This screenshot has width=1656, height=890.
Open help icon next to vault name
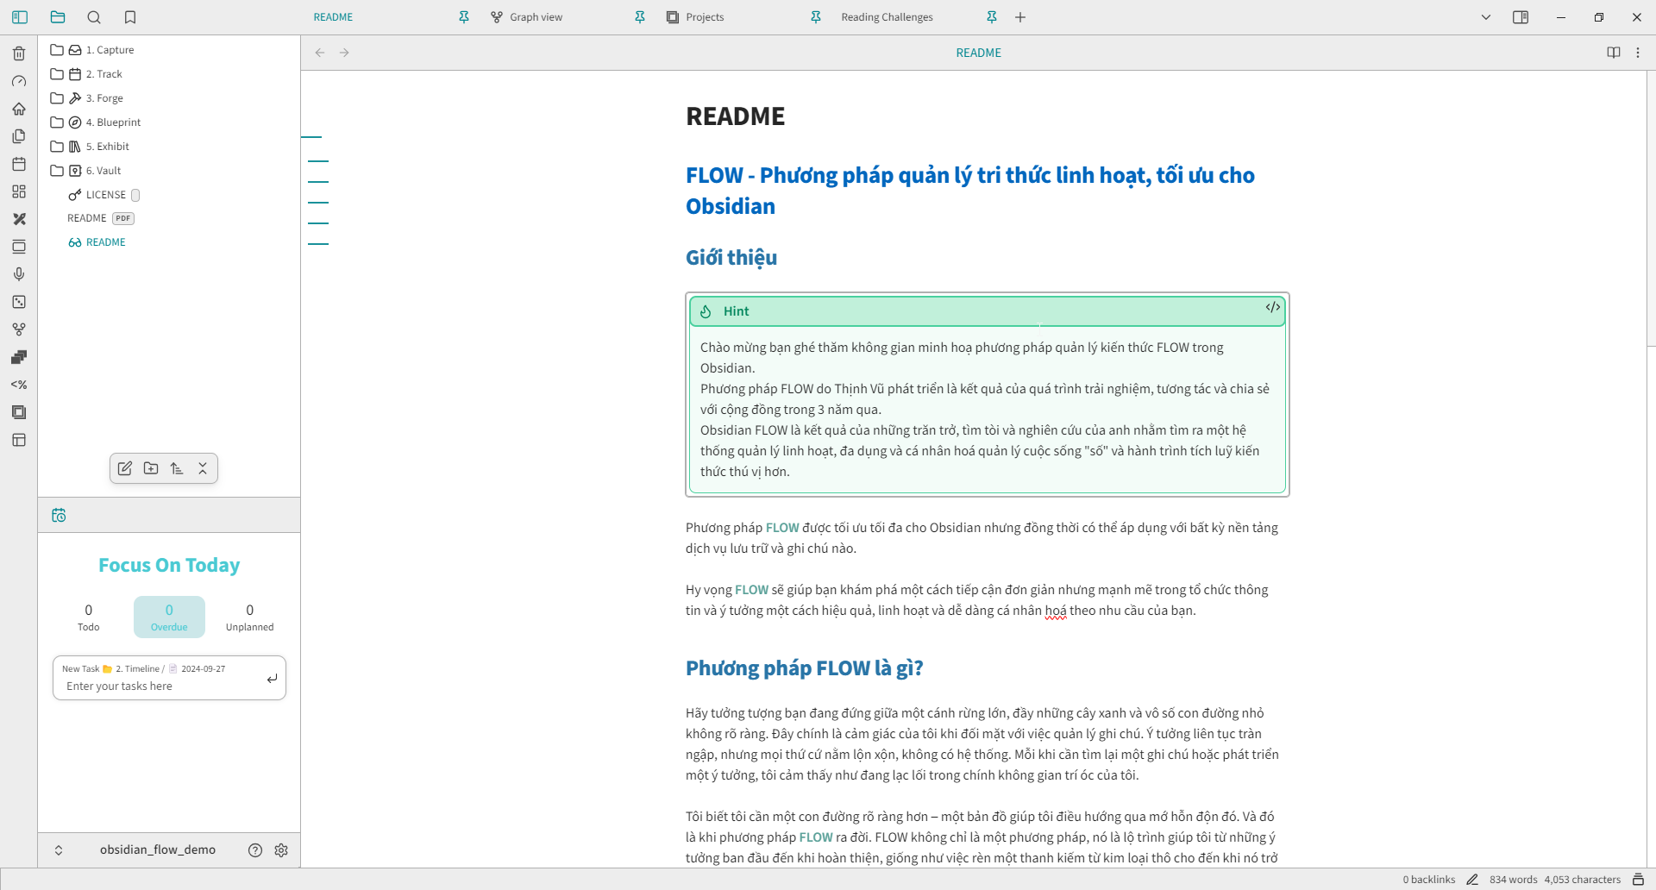(x=255, y=850)
